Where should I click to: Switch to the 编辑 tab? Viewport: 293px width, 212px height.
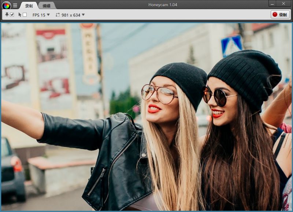(47, 5)
